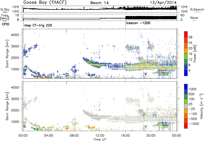Click the '12:00' time axis tick
204x141 pixels.
[100, 136]
